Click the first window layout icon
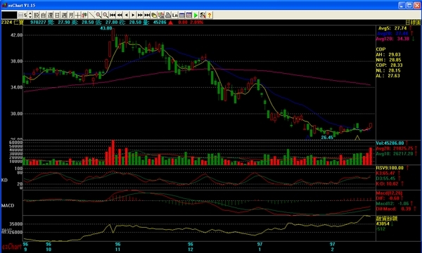The width and height of the screenshot is (422, 253). (x=181, y=15)
